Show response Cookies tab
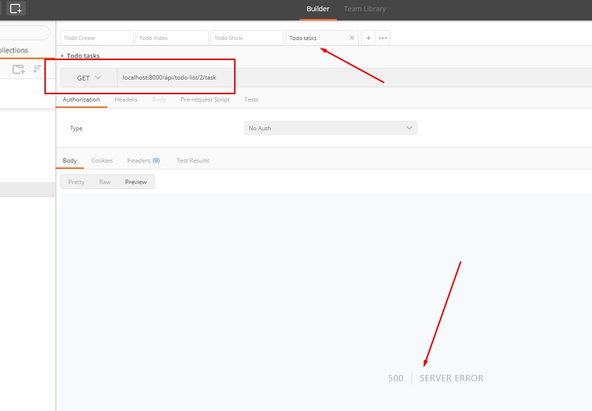This screenshot has height=411, width=592. click(x=102, y=161)
